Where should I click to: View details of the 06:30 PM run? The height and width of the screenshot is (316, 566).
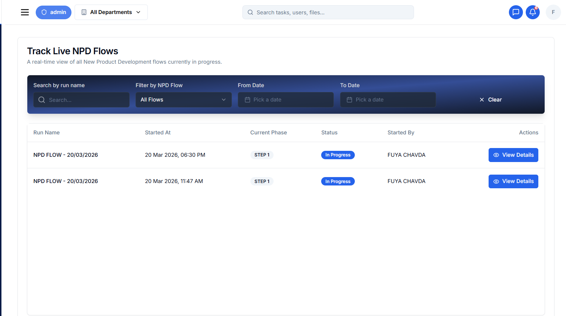coord(513,155)
